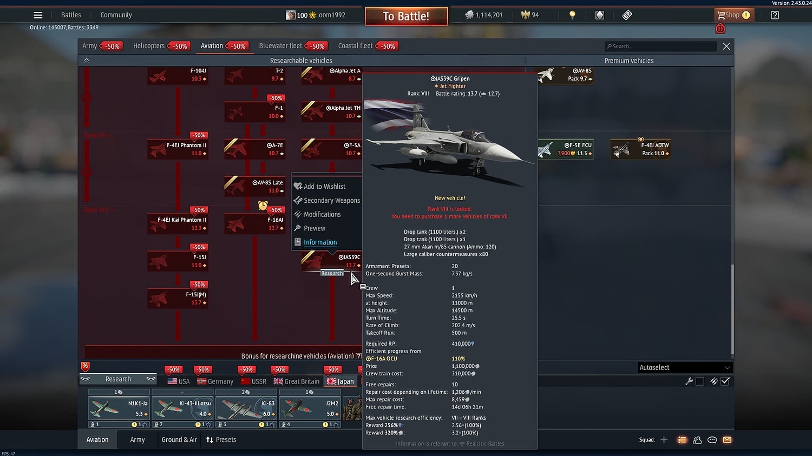Uncheck the checkbox beside the camouflage icon
The image size is (812, 456).
tap(725, 380)
